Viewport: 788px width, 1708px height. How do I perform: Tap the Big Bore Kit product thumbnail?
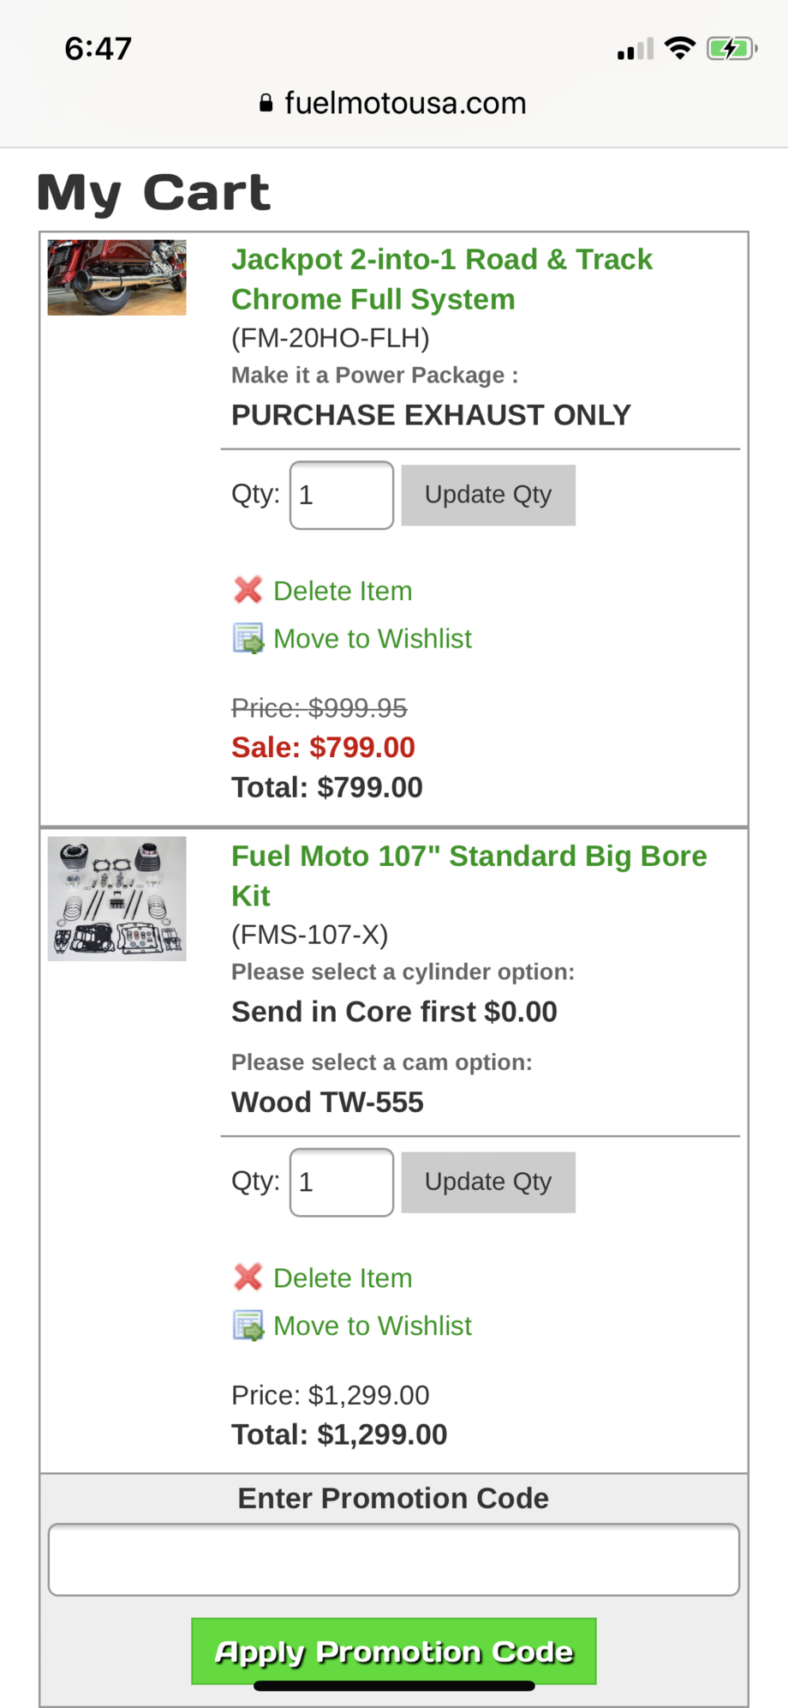[117, 899]
